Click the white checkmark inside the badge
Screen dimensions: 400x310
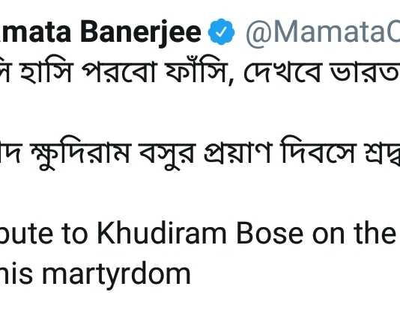pyautogui.click(x=221, y=32)
